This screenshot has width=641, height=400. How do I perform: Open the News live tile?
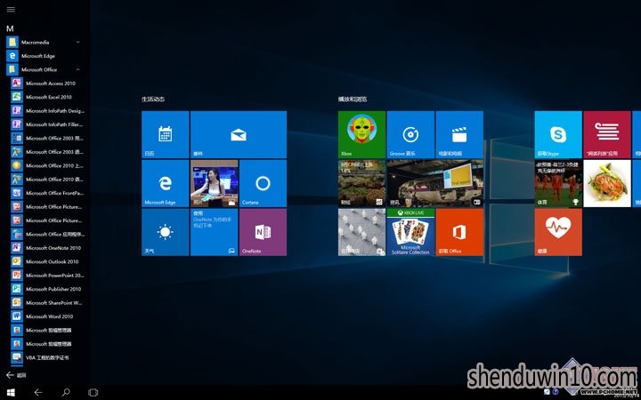click(x=435, y=183)
